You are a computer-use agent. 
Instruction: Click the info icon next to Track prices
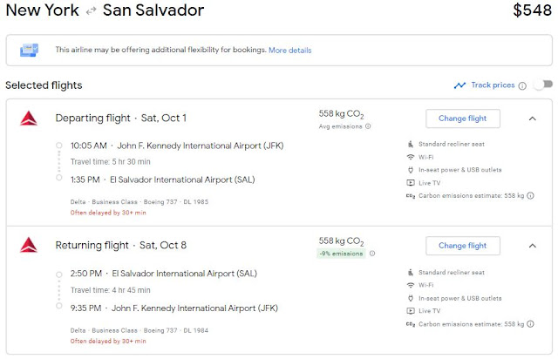tap(522, 85)
